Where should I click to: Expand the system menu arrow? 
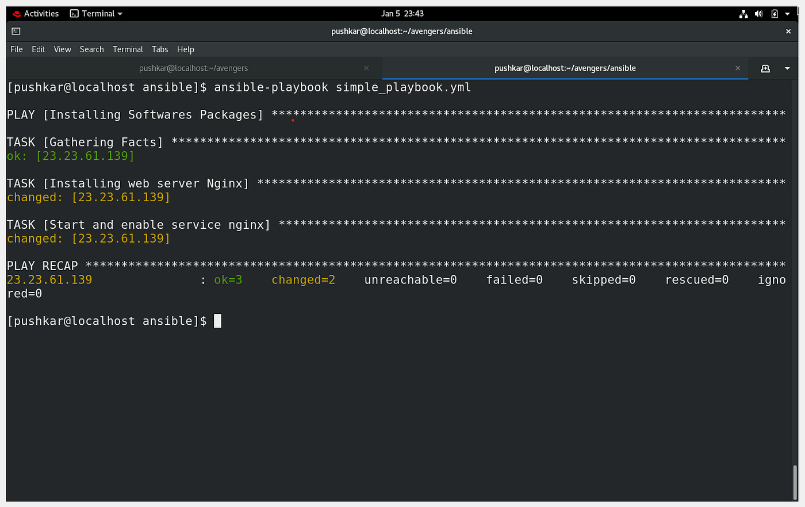787,14
